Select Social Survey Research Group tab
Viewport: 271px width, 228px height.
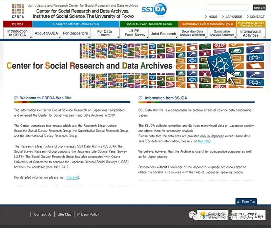(x=149, y=24)
